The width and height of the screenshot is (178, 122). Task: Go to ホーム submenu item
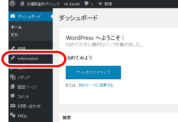click(x=16, y=27)
